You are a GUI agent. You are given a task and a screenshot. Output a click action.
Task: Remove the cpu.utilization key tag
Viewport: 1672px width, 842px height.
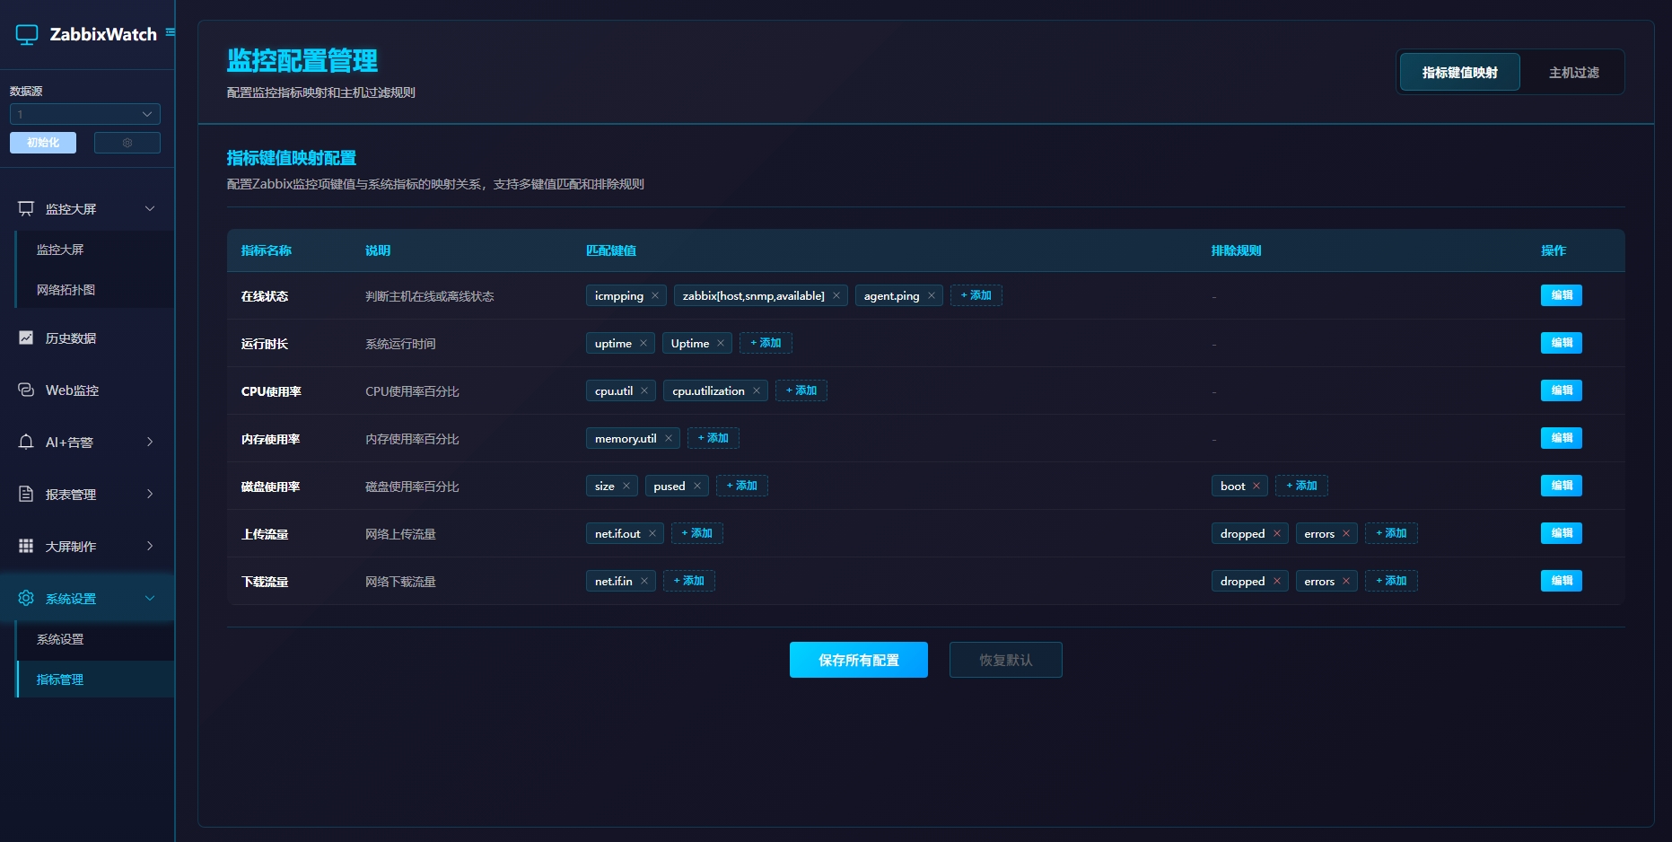click(x=757, y=391)
